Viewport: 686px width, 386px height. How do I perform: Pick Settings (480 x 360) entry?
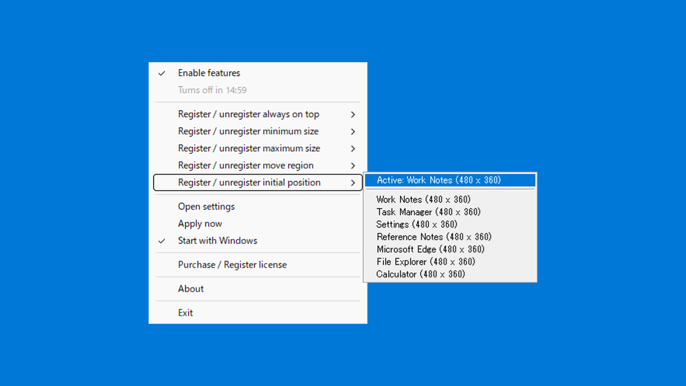(450, 224)
